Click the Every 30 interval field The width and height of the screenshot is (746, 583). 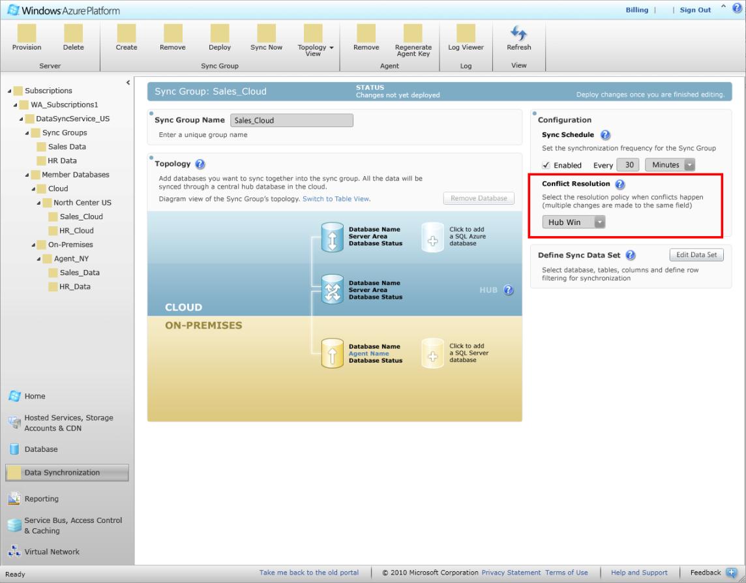(627, 165)
